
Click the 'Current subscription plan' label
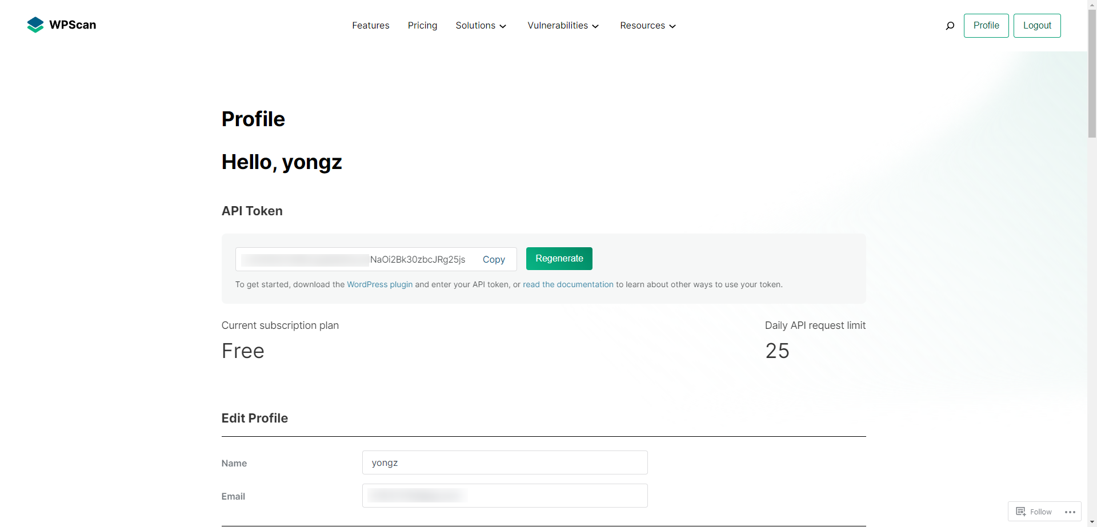[x=280, y=325]
